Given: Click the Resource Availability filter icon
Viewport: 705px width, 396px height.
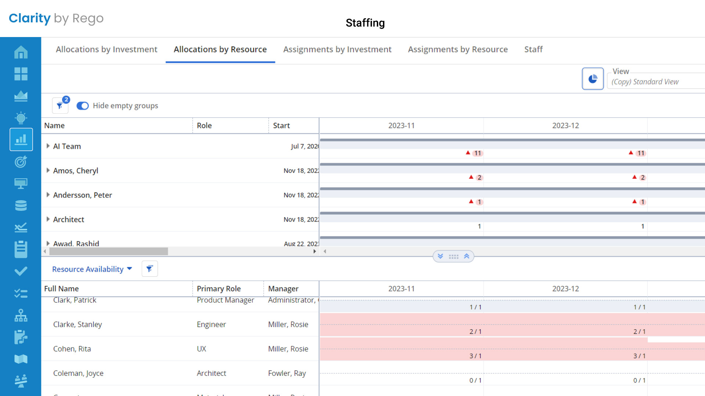Looking at the screenshot, I should 149,269.
